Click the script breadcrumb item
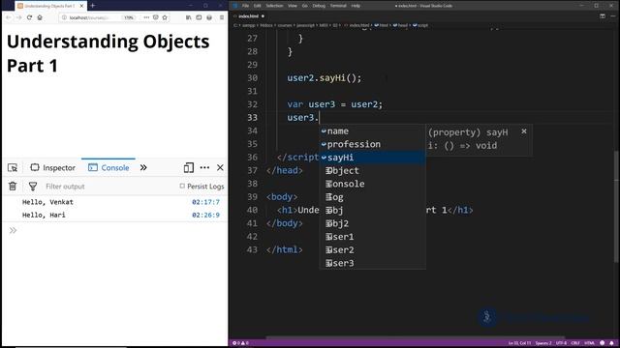The width and height of the screenshot is (620, 348). click(x=420, y=25)
